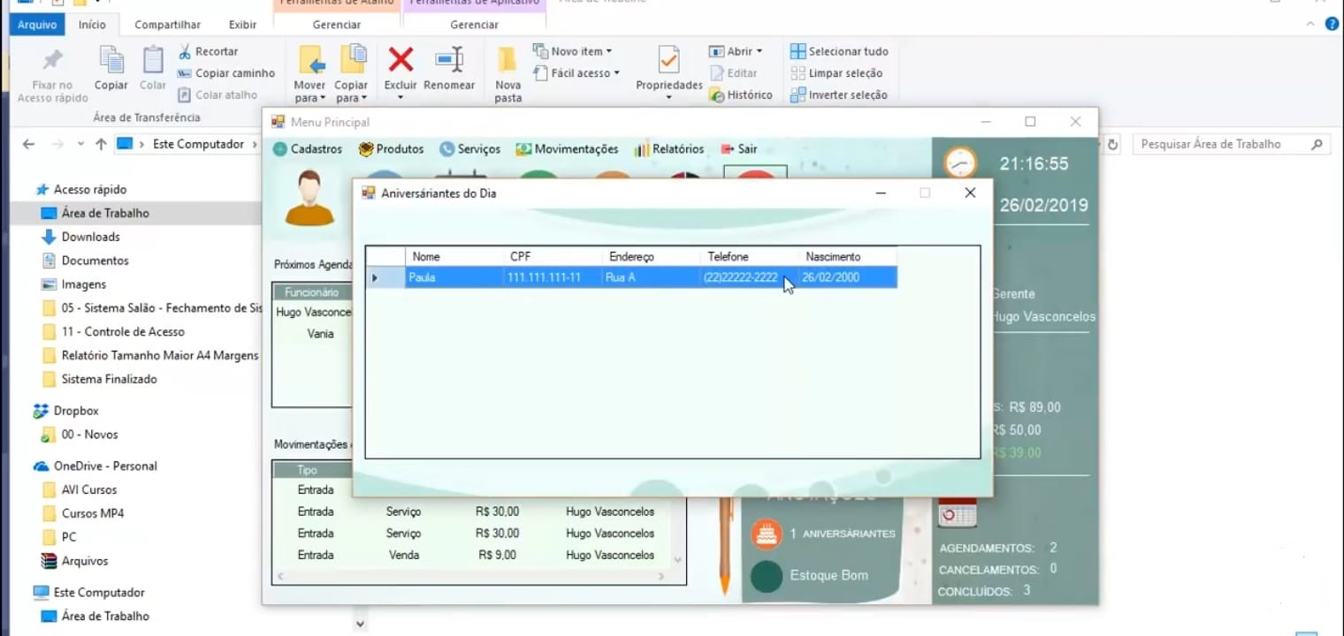
Task: Click the navigation pane scroll down arrow
Action: pos(360,624)
